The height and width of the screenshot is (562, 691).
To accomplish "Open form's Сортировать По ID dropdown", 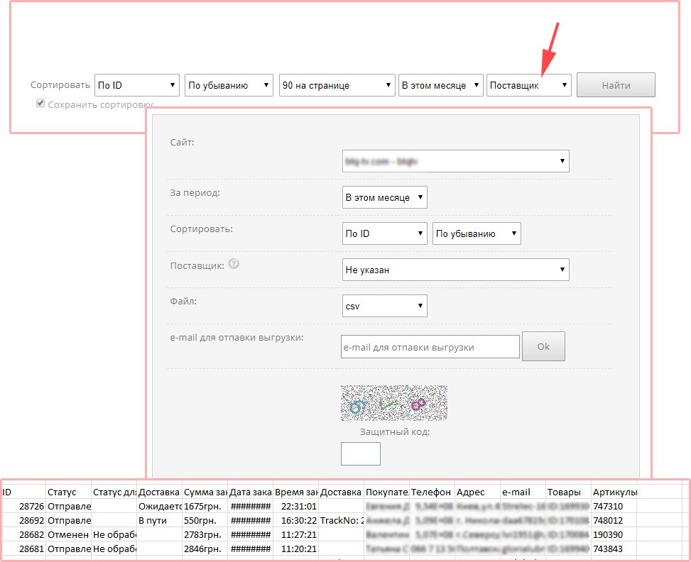I will pyautogui.click(x=384, y=233).
